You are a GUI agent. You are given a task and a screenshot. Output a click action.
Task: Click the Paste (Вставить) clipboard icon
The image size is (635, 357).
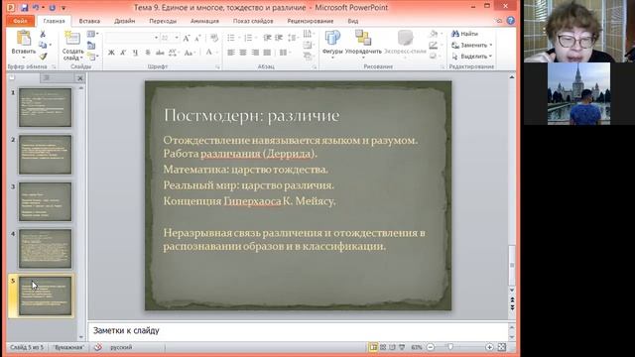pos(24,38)
